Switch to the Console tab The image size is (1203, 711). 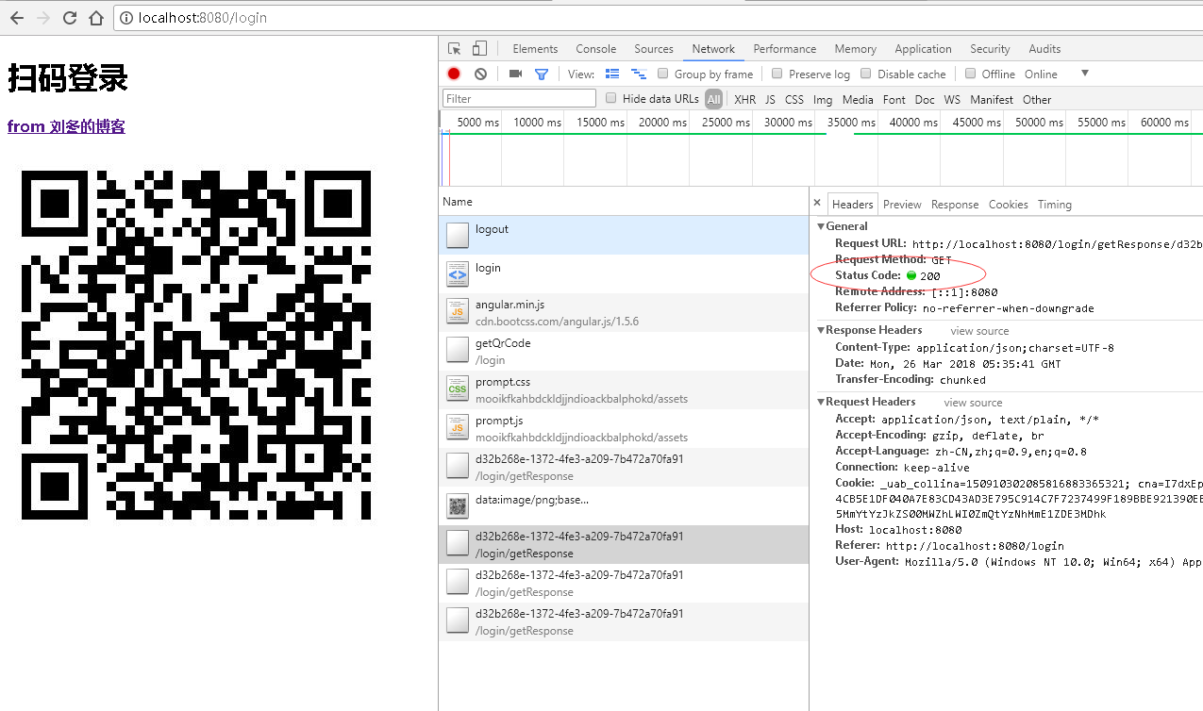tap(596, 49)
